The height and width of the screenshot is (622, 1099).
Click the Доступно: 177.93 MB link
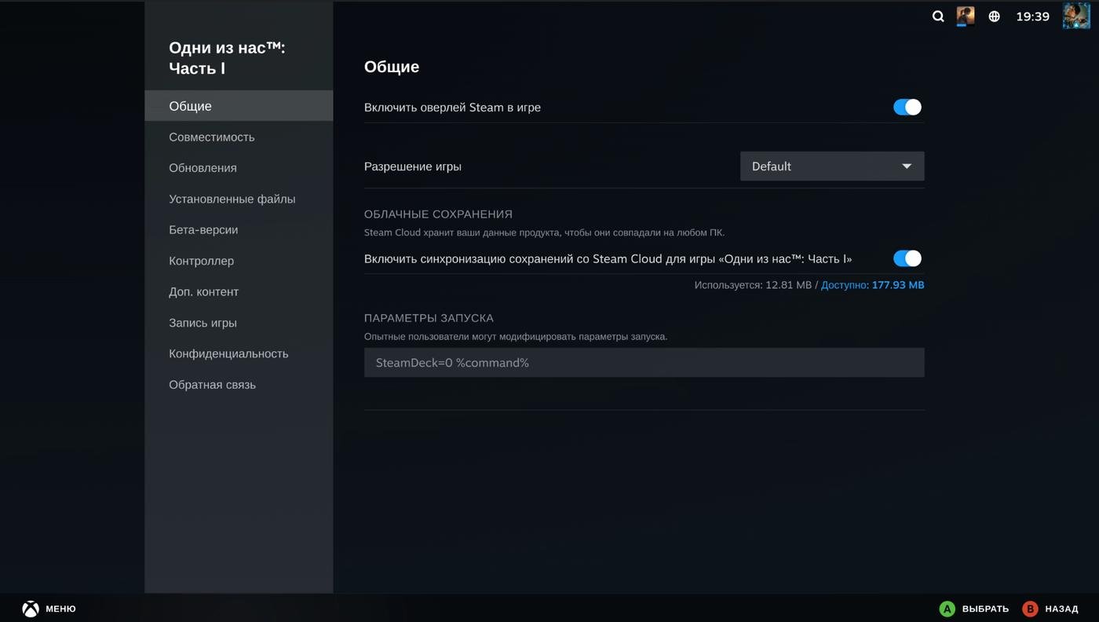[x=873, y=285]
